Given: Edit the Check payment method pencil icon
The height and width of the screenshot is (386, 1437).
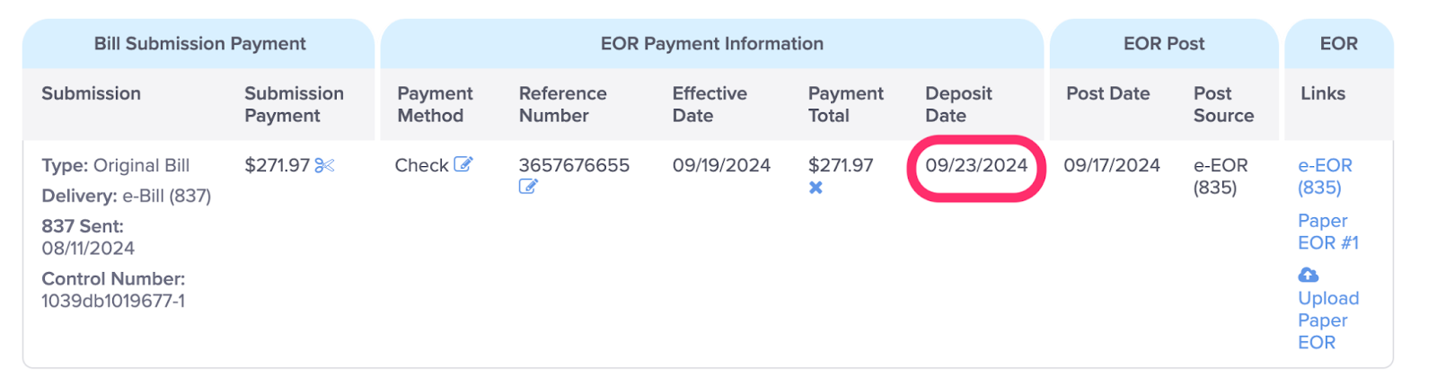Looking at the screenshot, I should [463, 164].
